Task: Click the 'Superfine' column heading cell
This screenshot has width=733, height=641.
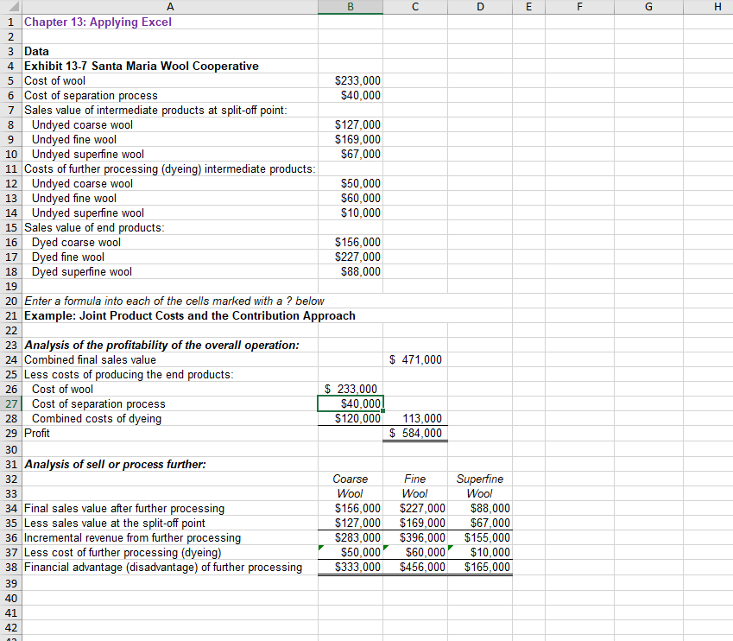Action: tap(480, 479)
